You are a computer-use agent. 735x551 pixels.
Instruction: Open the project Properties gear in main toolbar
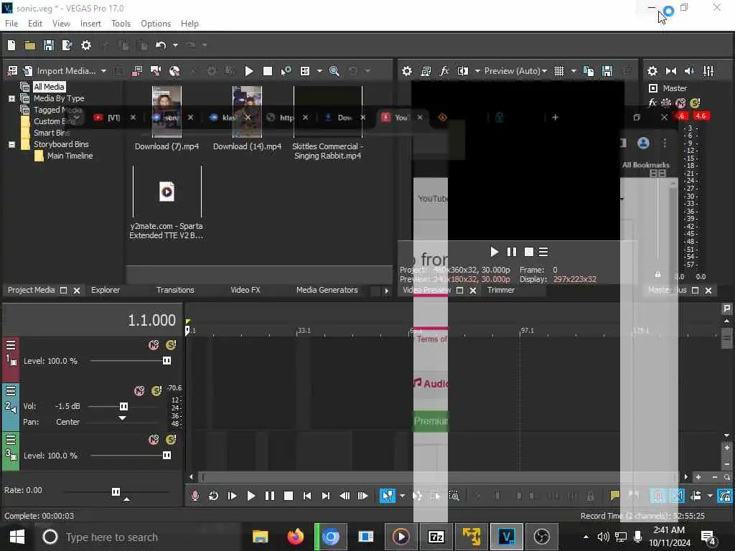tap(86, 45)
